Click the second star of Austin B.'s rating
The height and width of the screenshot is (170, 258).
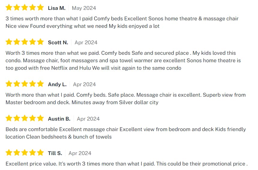pos(17,119)
